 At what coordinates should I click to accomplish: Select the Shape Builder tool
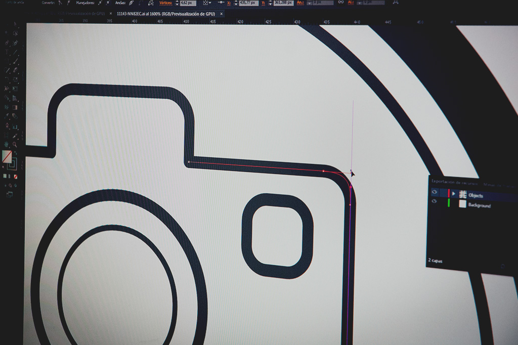[7, 98]
